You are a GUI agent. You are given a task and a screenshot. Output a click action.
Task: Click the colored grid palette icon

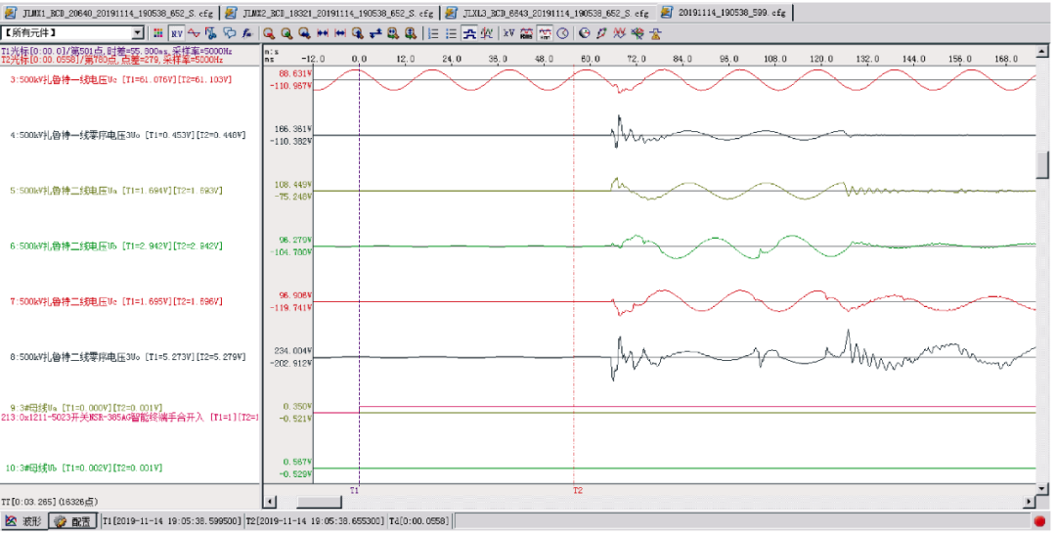coord(157,33)
